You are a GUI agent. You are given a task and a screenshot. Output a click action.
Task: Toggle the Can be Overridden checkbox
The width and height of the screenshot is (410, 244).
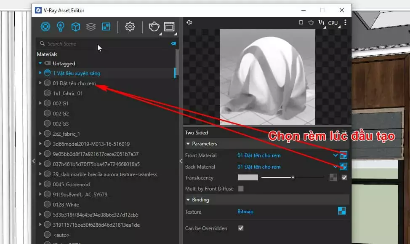(241, 228)
